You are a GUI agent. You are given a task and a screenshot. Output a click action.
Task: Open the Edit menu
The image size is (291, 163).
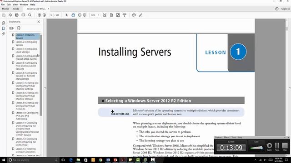pyautogui.click(x=9, y=5)
